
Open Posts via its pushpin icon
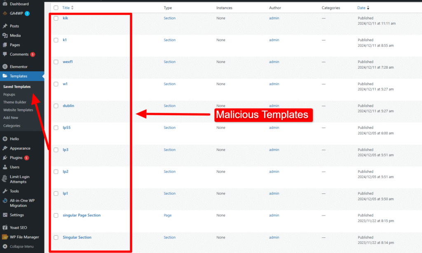5,26
